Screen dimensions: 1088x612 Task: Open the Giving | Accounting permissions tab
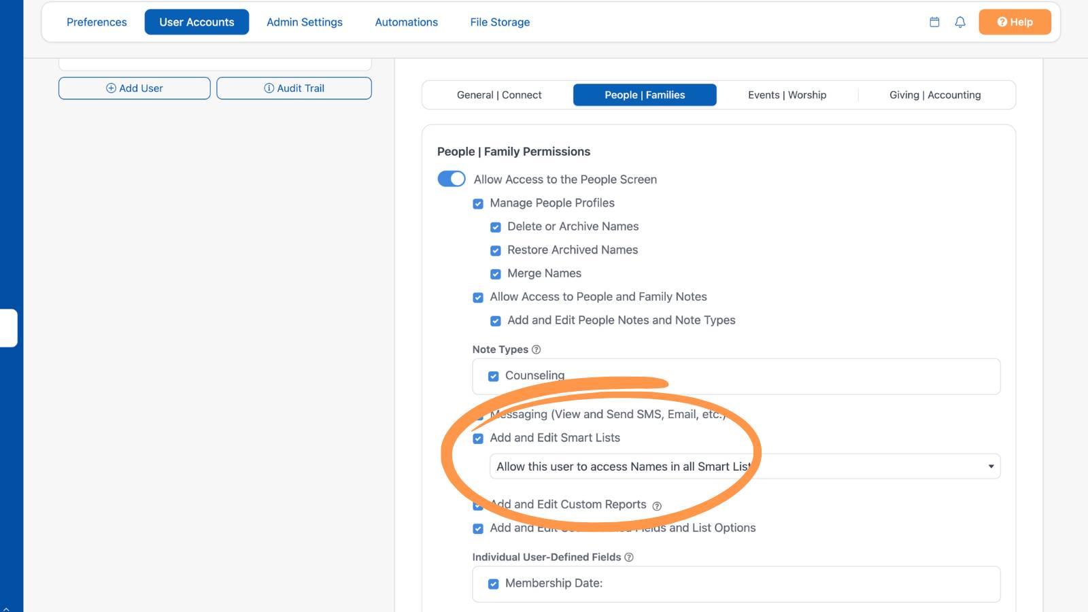tap(935, 95)
